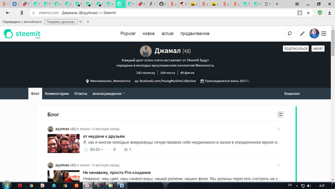Click the profile avatar of Джамал

click(146, 51)
